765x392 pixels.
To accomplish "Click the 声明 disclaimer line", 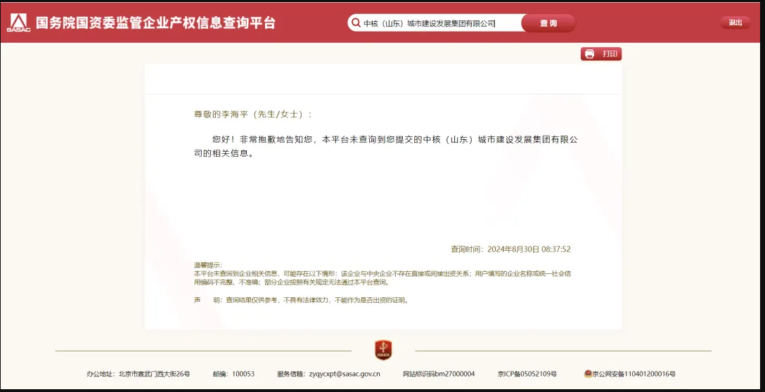I will tap(301, 301).
